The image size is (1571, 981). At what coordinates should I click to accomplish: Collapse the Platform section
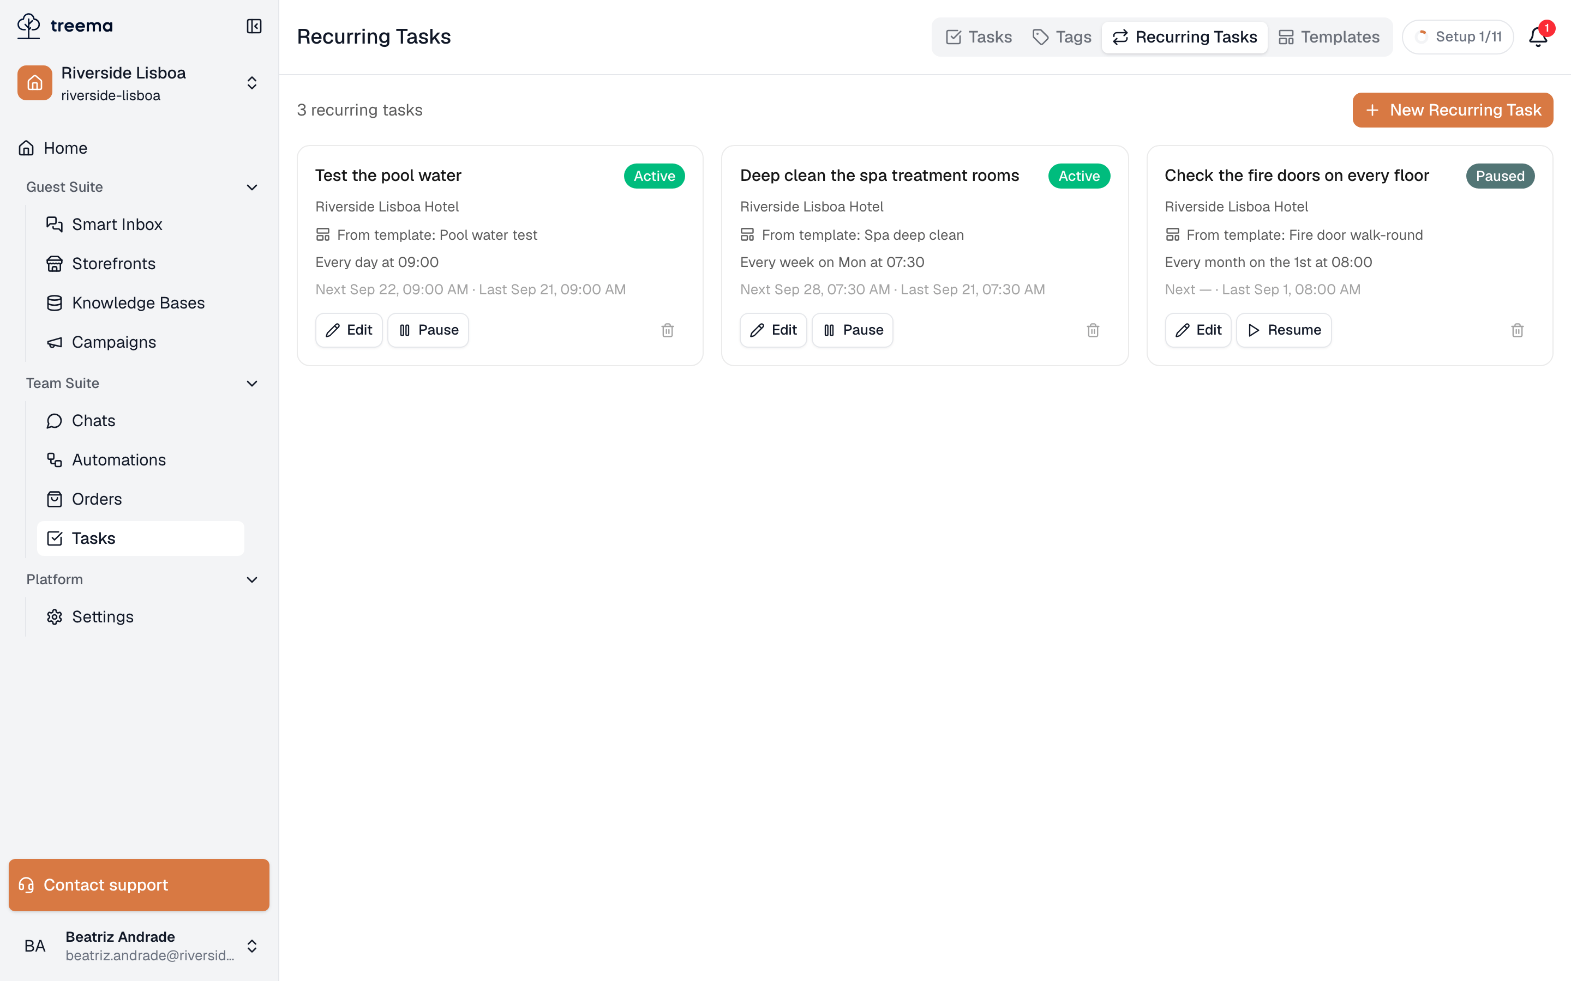click(x=252, y=580)
